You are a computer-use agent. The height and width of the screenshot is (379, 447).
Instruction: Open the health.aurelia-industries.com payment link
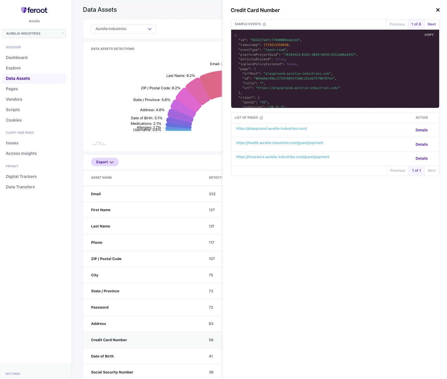pyautogui.click(x=280, y=143)
